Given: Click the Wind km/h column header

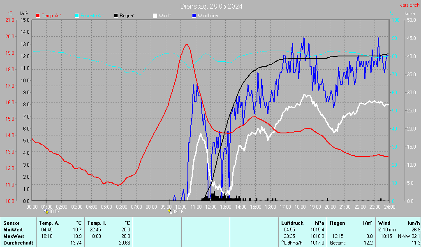Looking at the screenshot, I should click(399, 223).
